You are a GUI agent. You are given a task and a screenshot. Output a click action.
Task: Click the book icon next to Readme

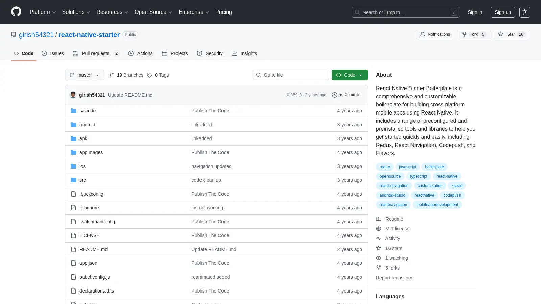379,219
